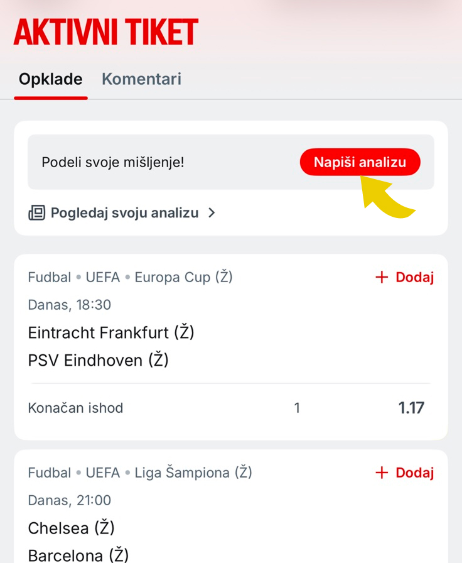Click the chevron arrow after Pogledaj svoju analizu

point(212,213)
